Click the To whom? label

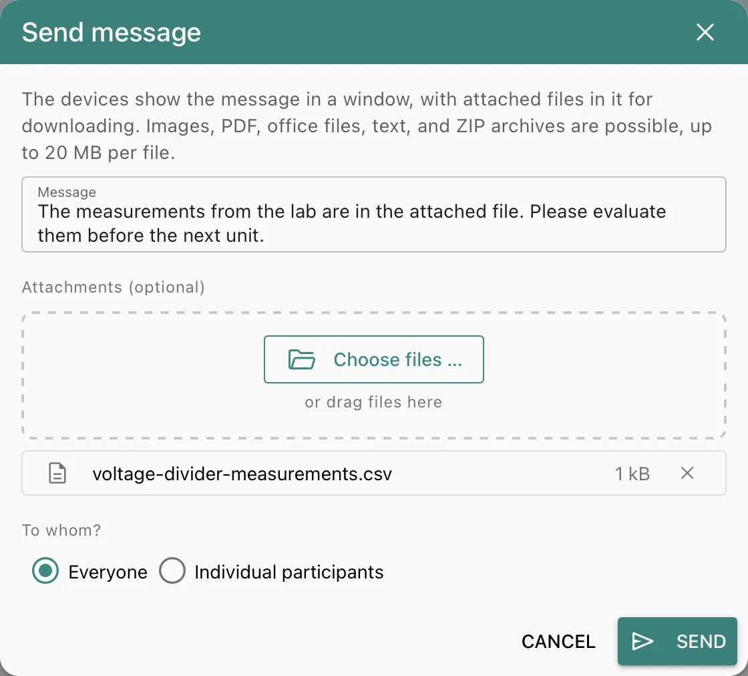click(61, 530)
